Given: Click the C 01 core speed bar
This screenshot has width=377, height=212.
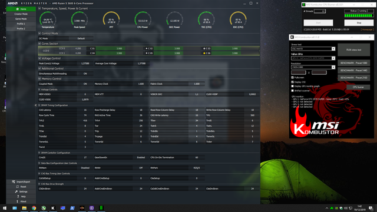Looking at the screenshot, I should coord(110,48).
